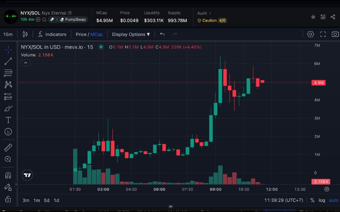The image size is (340, 212).
Task: Collapse the indicator legend arrow
Action: [25, 63]
